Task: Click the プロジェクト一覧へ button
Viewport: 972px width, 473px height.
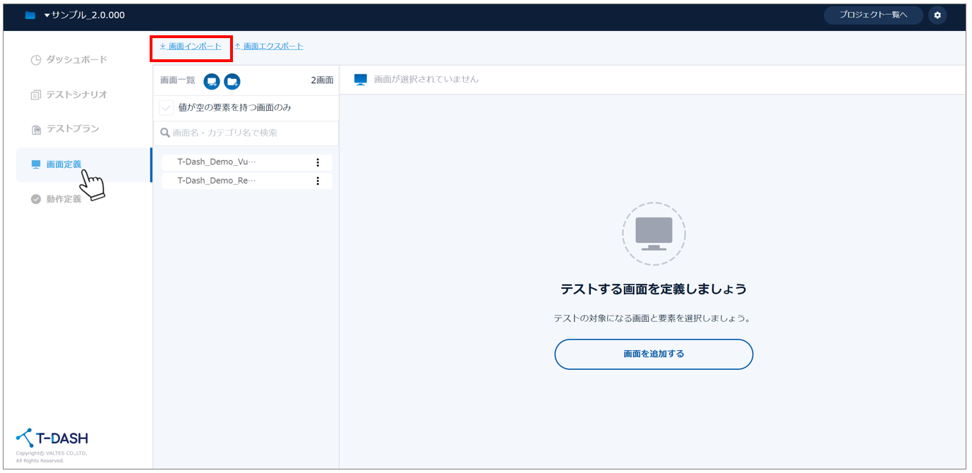Action: 873,15
